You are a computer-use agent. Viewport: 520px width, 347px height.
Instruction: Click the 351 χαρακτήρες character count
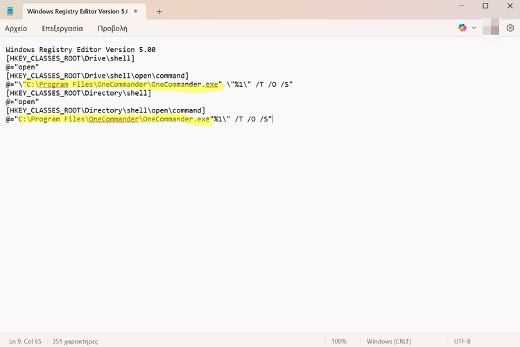tap(75, 341)
